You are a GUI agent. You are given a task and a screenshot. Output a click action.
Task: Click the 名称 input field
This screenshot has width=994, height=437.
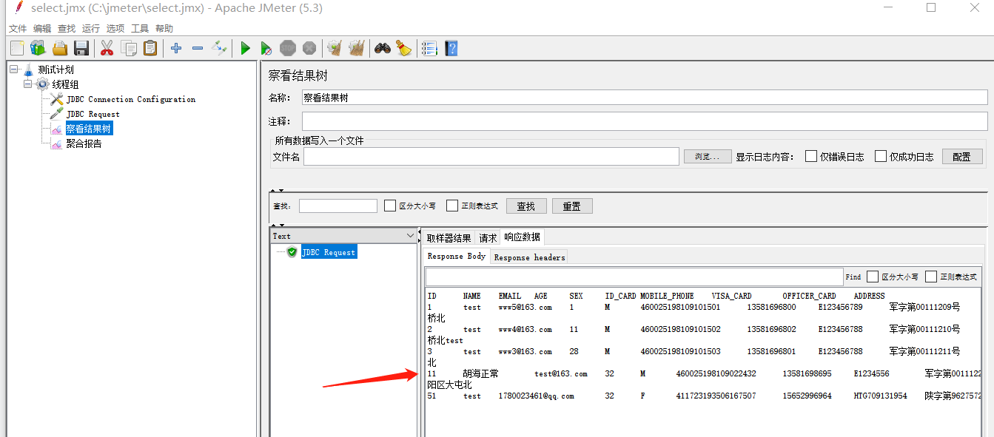tap(645, 98)
